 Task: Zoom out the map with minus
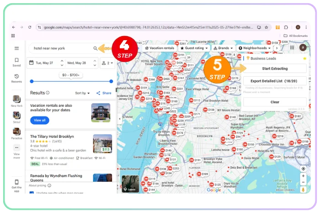coord(303,182)
